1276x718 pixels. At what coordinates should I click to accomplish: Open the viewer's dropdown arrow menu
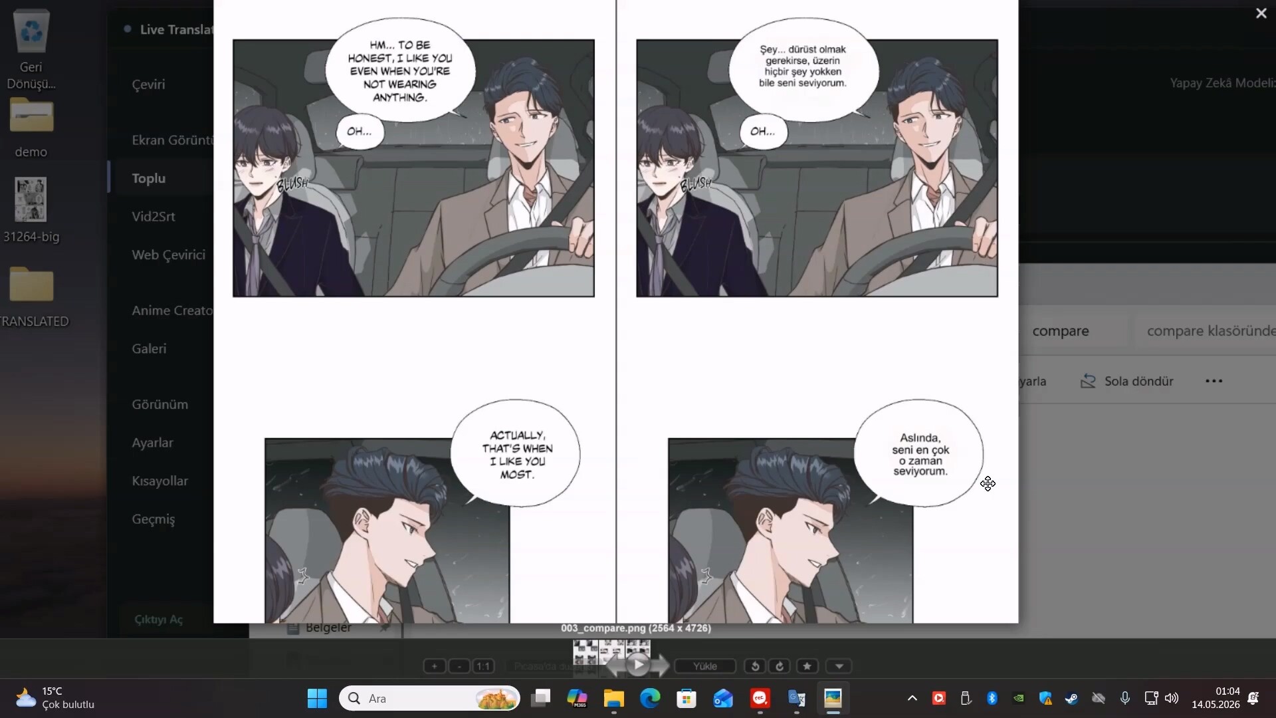click(839, 666)
